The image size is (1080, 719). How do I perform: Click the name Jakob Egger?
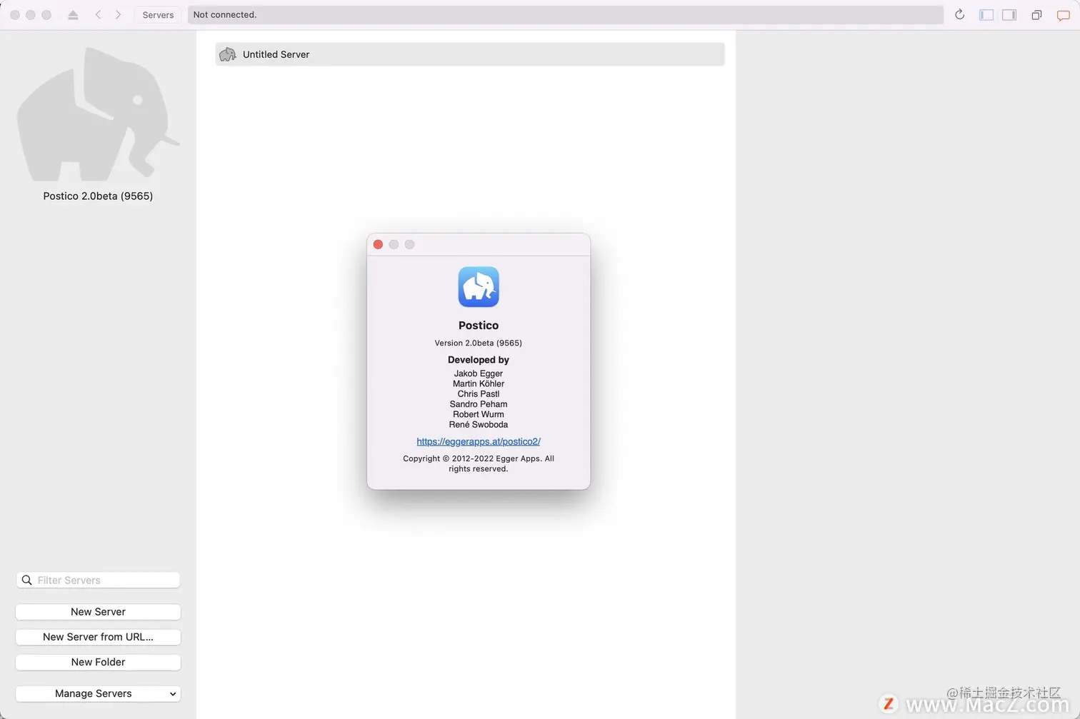(479, 373)
